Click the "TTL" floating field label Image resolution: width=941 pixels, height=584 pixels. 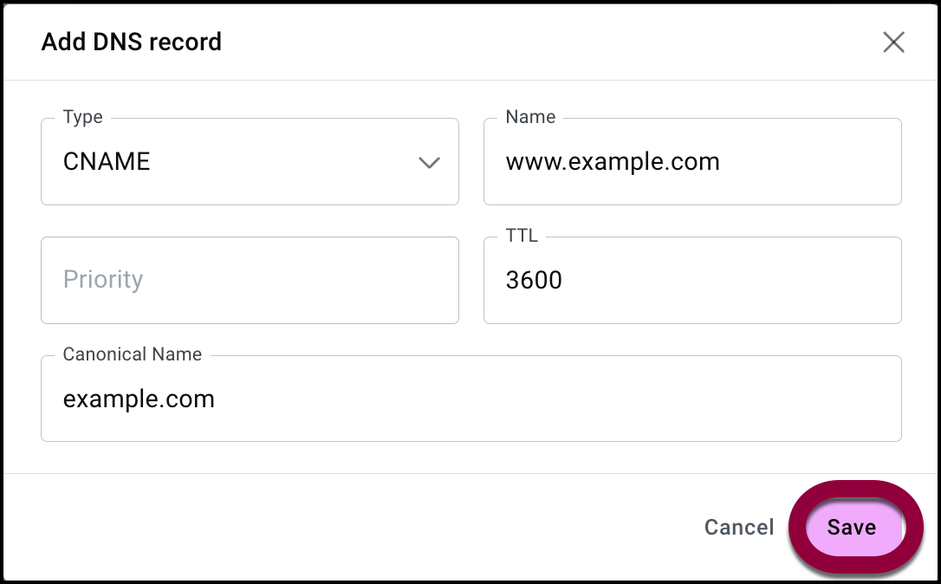click(x=522, y=236)
